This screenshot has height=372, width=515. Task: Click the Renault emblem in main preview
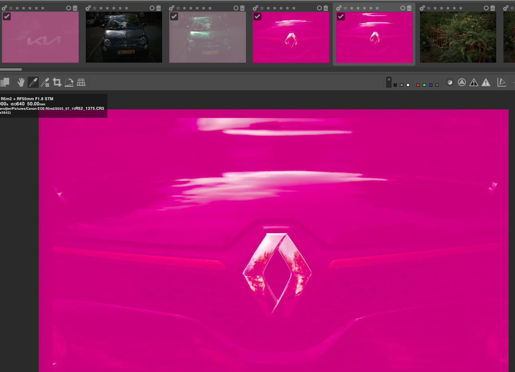(x=277, y=273)
